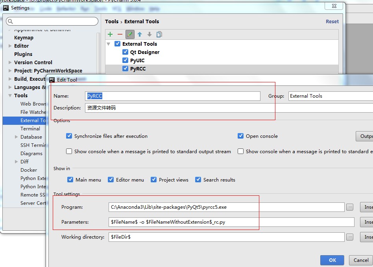Image resolution: width=373 pixels, height=267 pixels.
Task: Close the Settings window
Action: (334, 6)
